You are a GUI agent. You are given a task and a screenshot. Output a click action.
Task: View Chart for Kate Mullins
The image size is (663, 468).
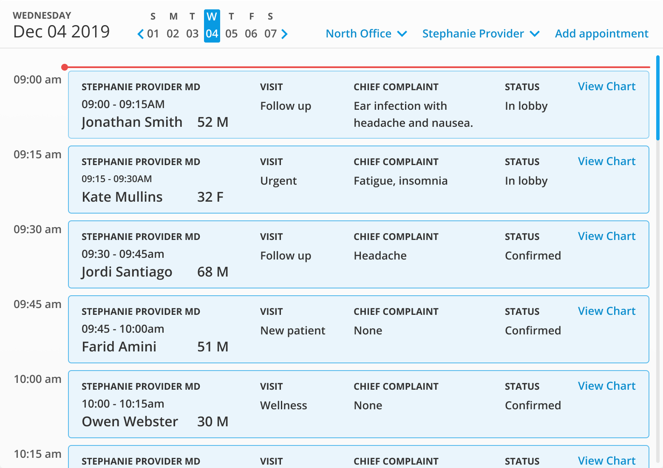coord(606,161)
